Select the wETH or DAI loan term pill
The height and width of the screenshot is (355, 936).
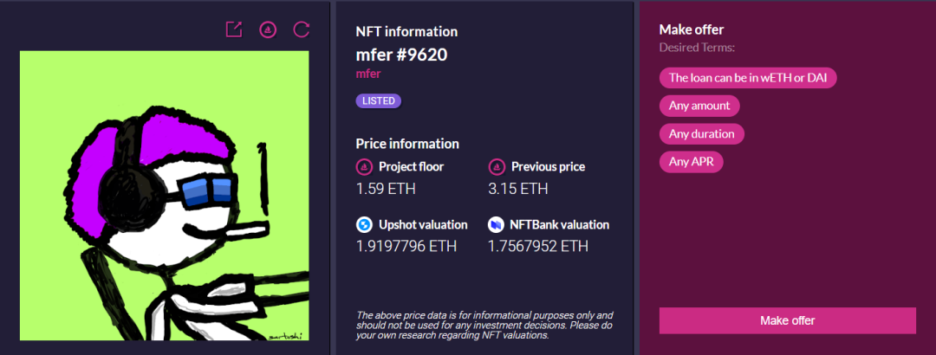tap(747, 77)
